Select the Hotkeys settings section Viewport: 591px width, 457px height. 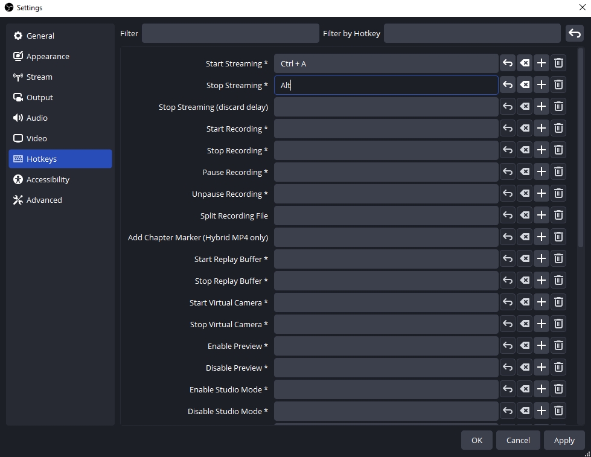[x=60, y=159]
